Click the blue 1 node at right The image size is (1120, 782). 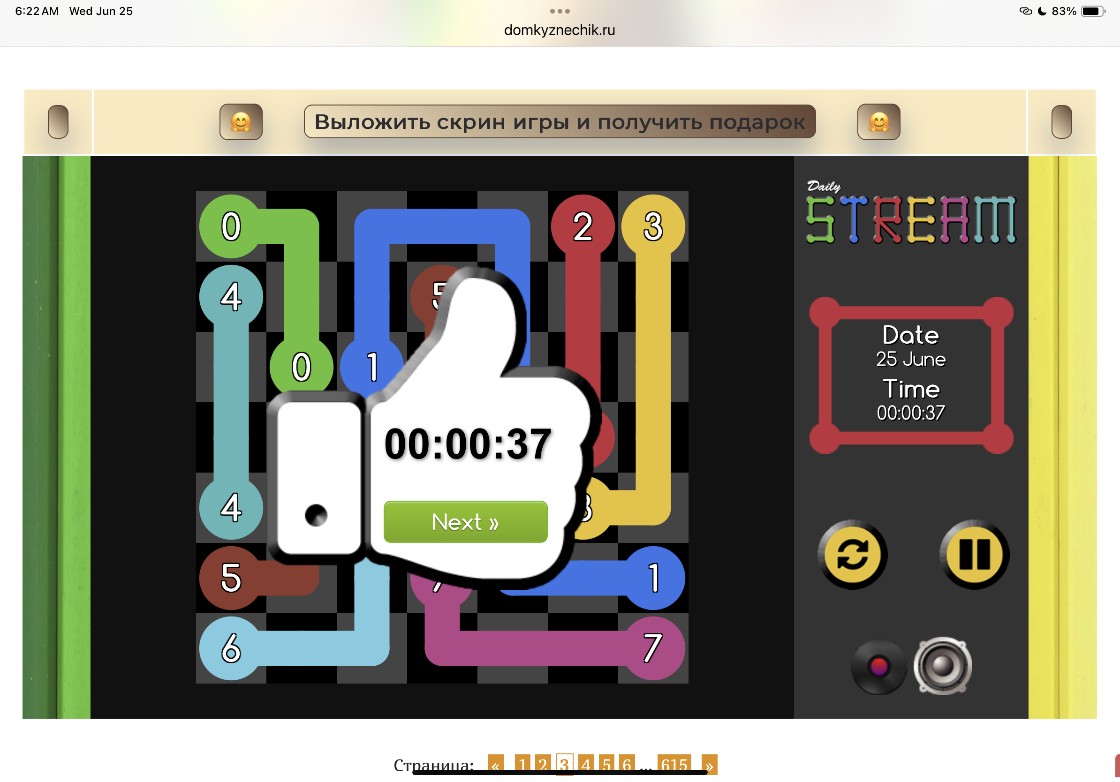pos(653,578)
